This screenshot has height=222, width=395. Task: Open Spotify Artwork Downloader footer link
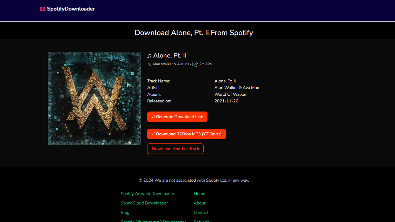(147, 194)
